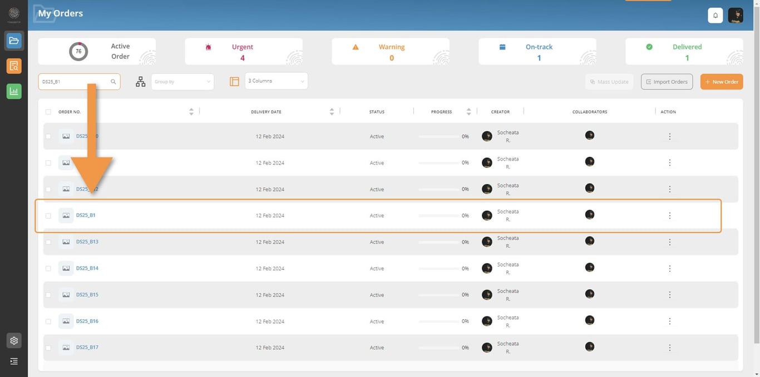Screen dimensions: 760x377
Task: Sort by Progress column arrows
Action: 468,112
